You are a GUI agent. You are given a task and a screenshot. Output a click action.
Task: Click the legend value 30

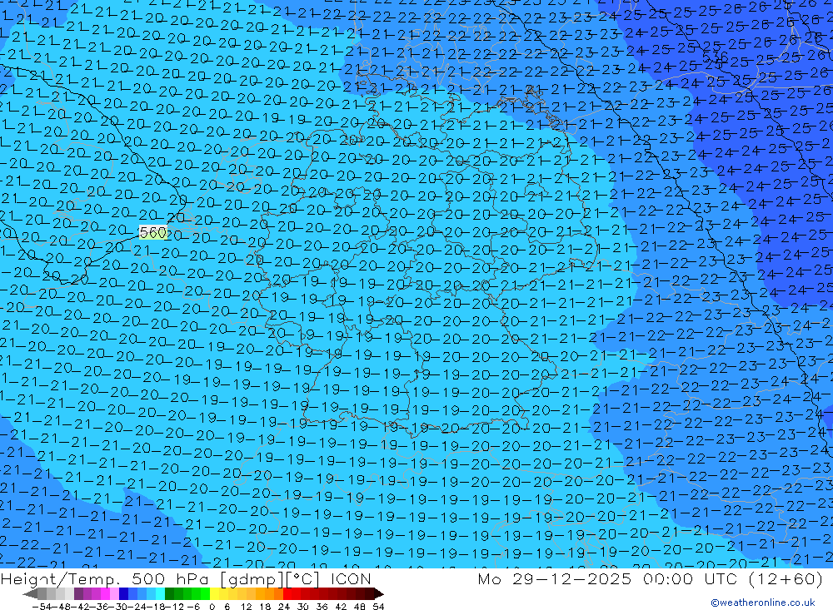[x=303, y=607]
